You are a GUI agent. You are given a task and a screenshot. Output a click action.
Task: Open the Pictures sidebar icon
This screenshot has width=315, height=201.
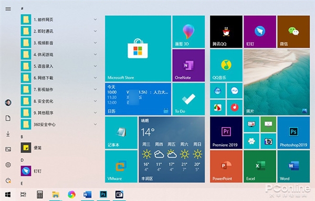[x=8, y=149]
